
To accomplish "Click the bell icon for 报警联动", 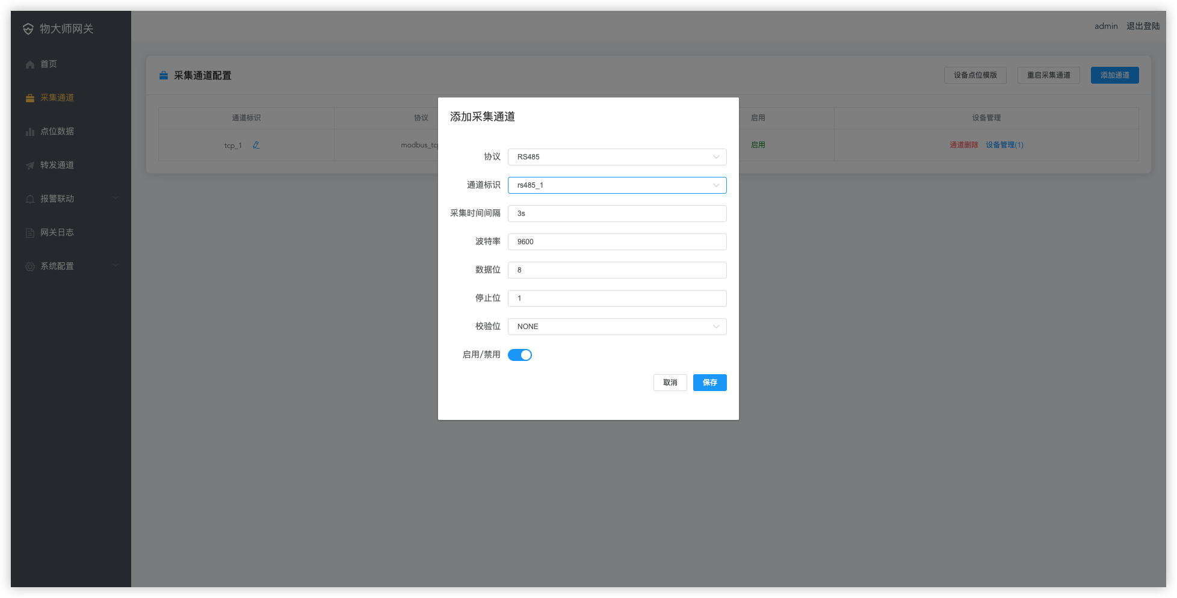I will (x=30, y=199).
